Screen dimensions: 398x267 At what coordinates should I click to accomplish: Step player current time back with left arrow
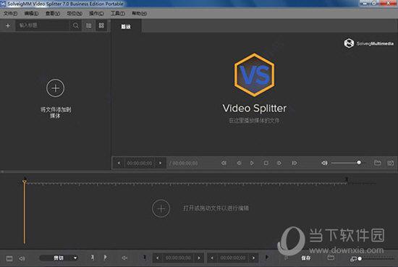(x=119, y=163)
